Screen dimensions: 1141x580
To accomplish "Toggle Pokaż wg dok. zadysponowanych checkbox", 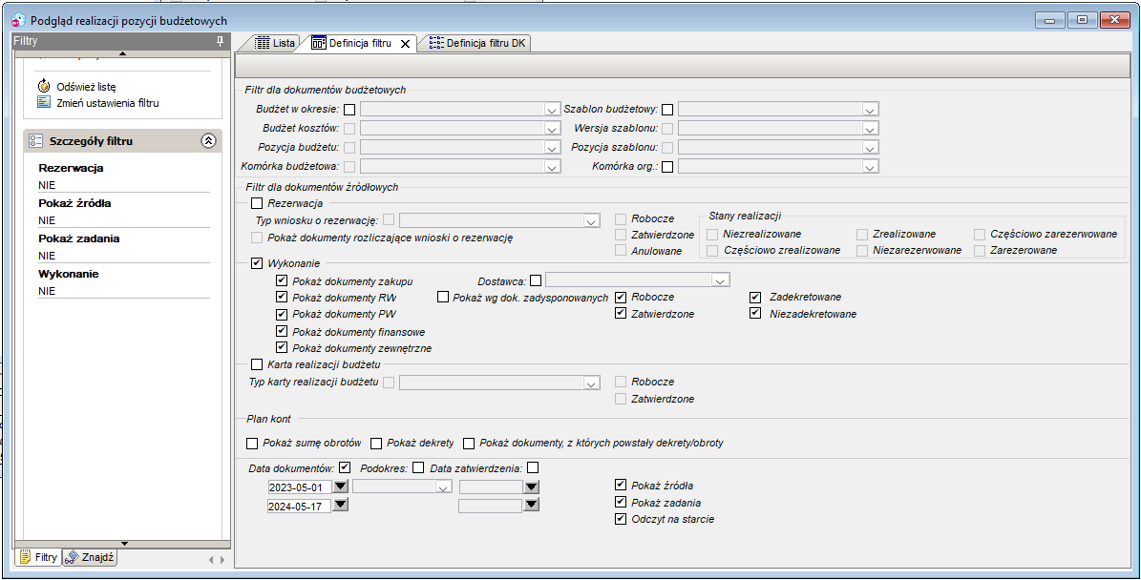I will (442, 297).
